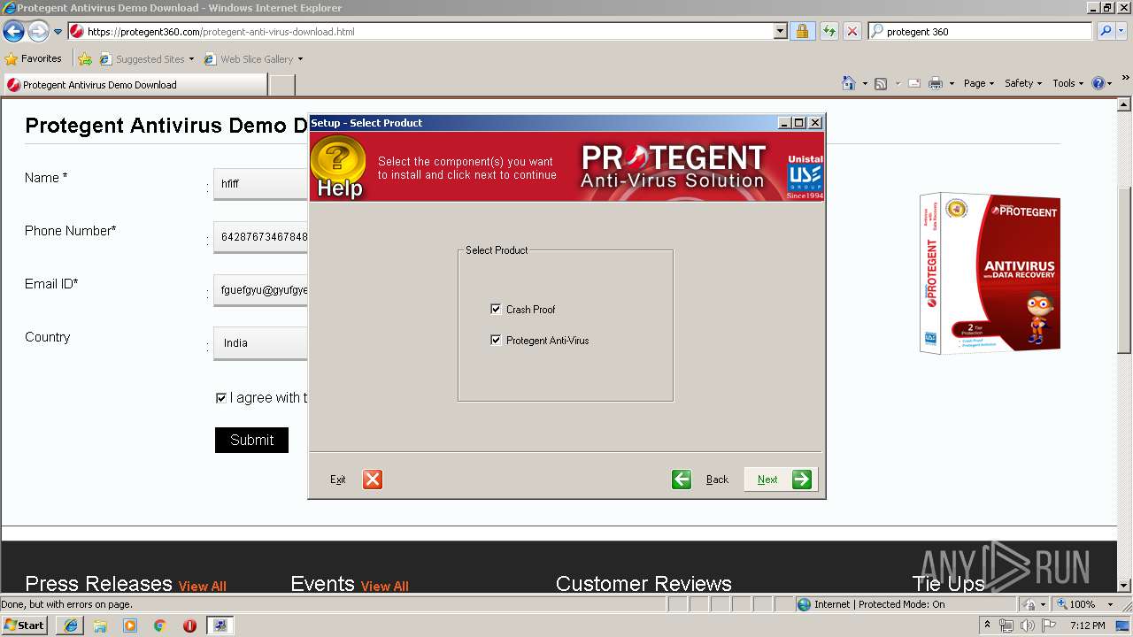The image size is (1133, 637).
Task: Click the Internet Protected Mode zone indicator
Action: tap(871, 604)
